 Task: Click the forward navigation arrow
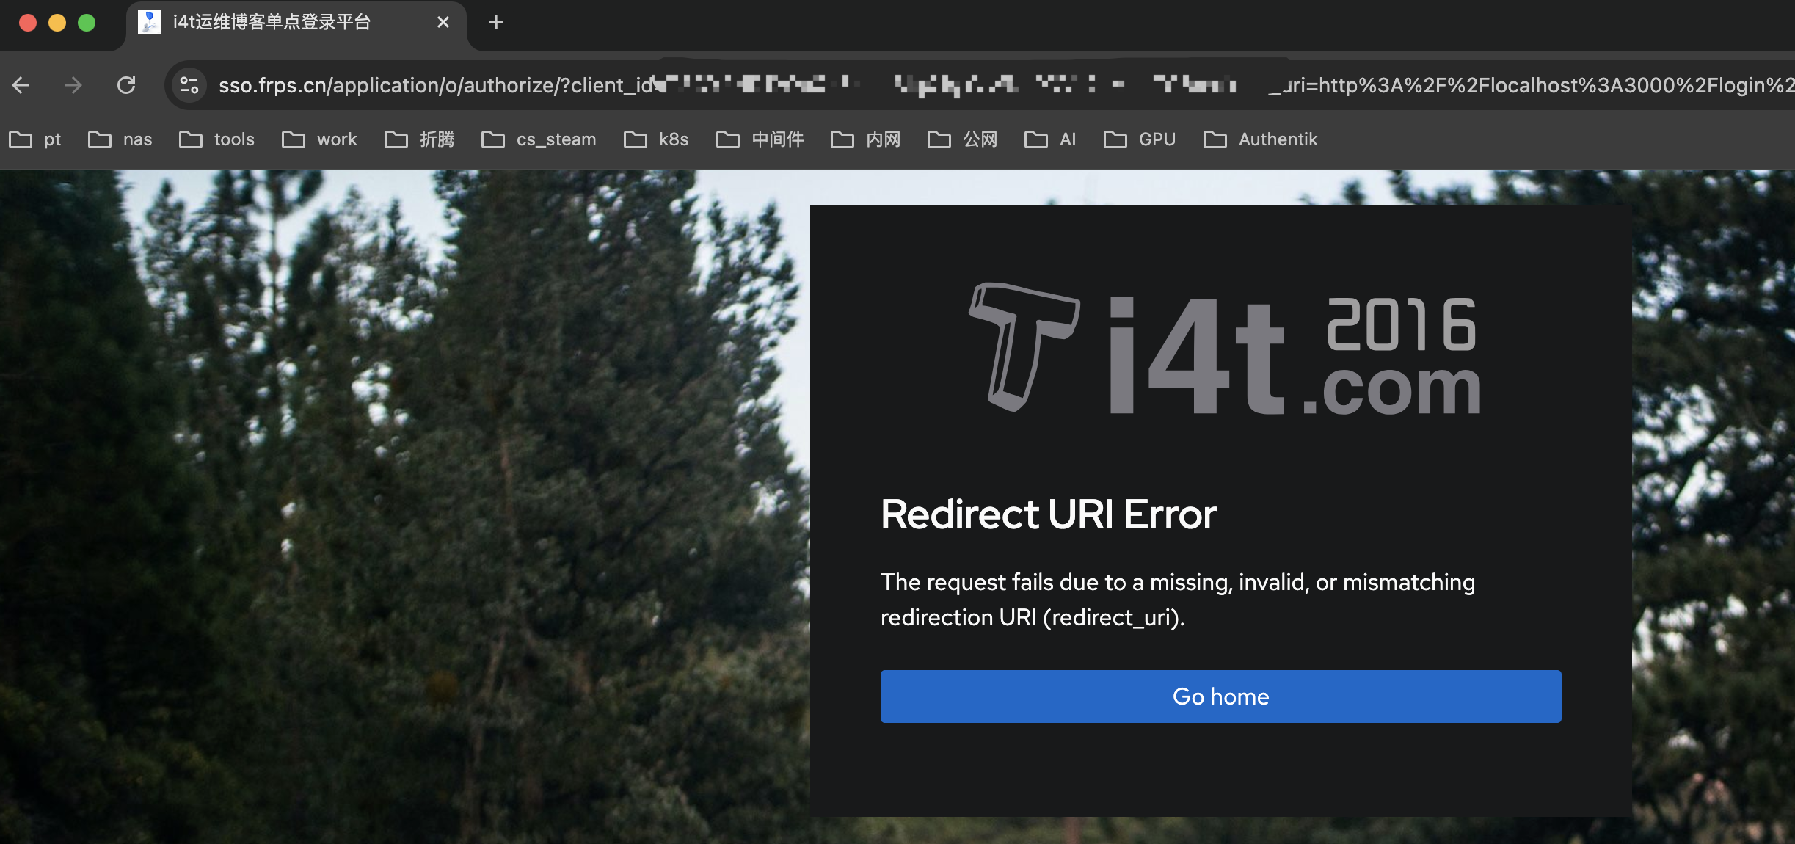point(73,85)
